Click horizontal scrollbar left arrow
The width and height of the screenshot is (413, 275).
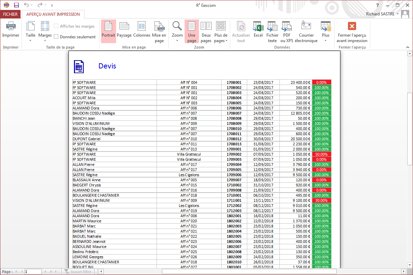click(x=101, y=272)
